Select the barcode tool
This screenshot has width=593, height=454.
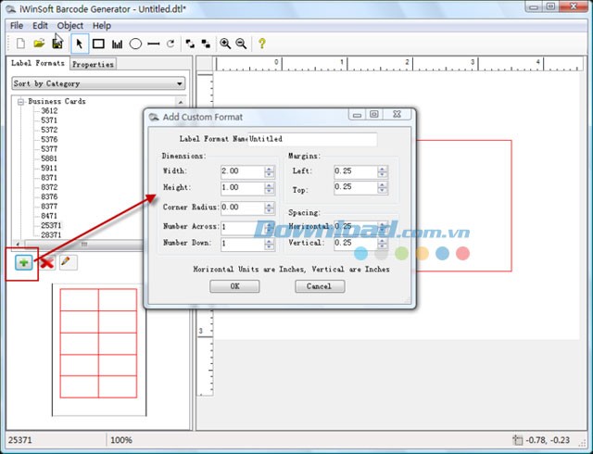(118, 44)
